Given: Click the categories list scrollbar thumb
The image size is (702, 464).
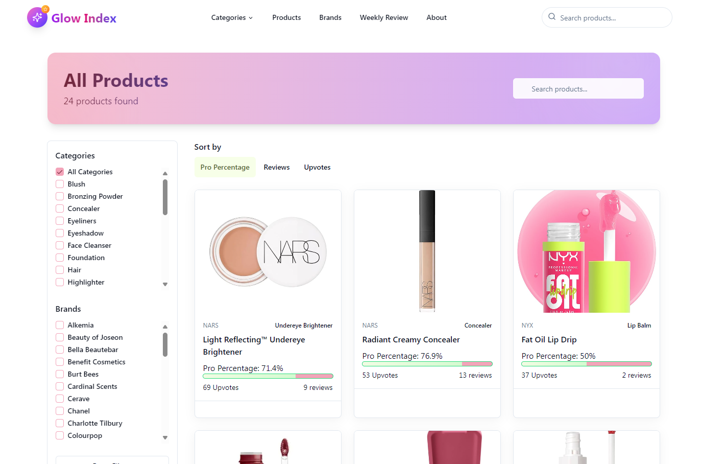Looking at the screenshot, I should tap(165, 197).
